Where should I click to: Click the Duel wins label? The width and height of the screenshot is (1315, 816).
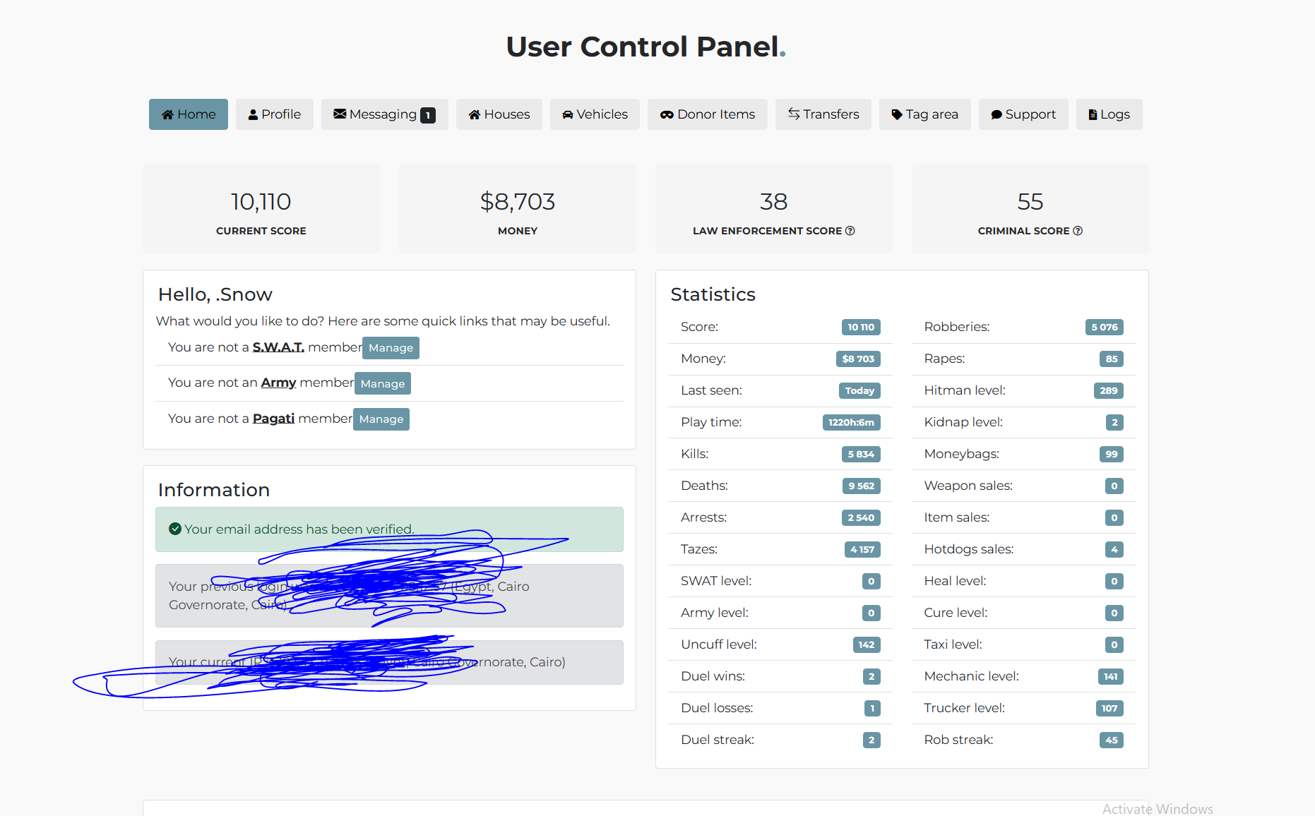coord(713,676)
